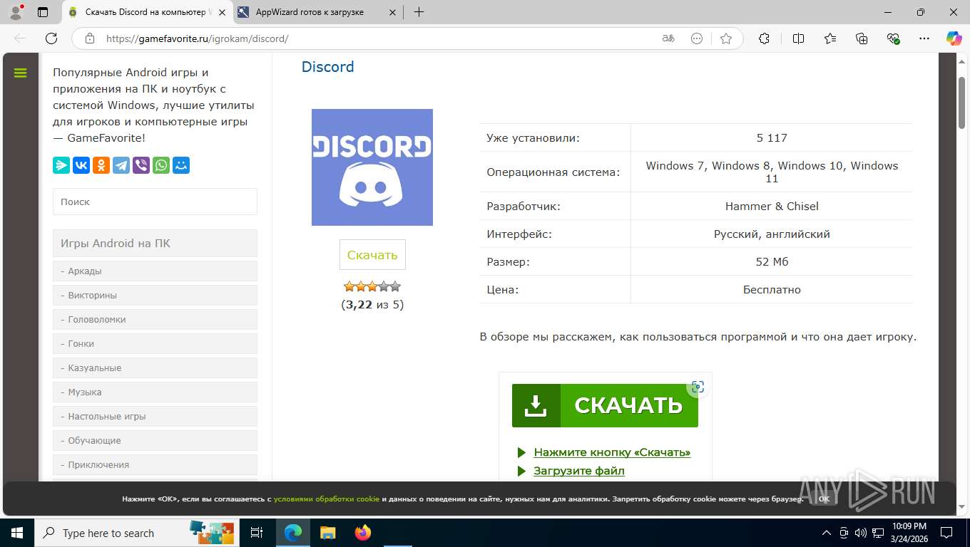The image size is (970, 547).
Task: Accept cookies with the OK button
Action: pyautogui.click(x=824, y=499)
